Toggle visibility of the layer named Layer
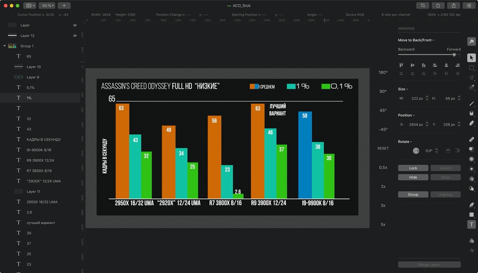Viewport: 478px width, 273px height. click(x=75, y=25)
